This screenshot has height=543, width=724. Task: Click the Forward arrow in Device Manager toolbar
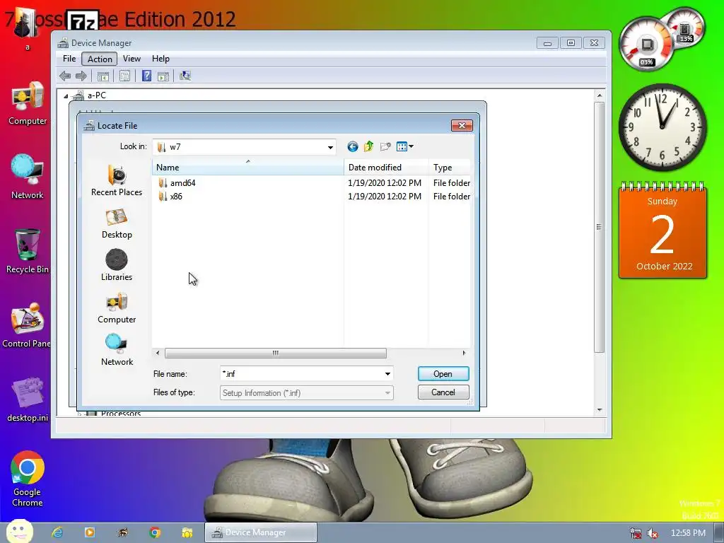(81, 76)
